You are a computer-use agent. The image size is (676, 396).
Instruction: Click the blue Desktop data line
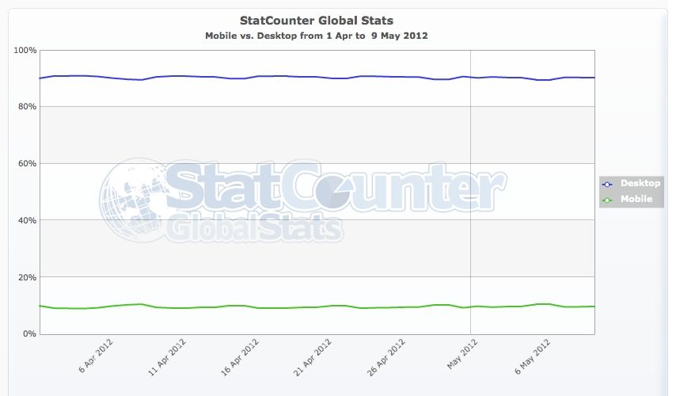pyautogui.click(x=237, y=78)
